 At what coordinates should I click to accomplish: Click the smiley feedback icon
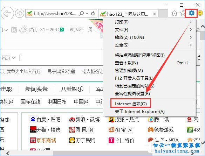(200, 13)
